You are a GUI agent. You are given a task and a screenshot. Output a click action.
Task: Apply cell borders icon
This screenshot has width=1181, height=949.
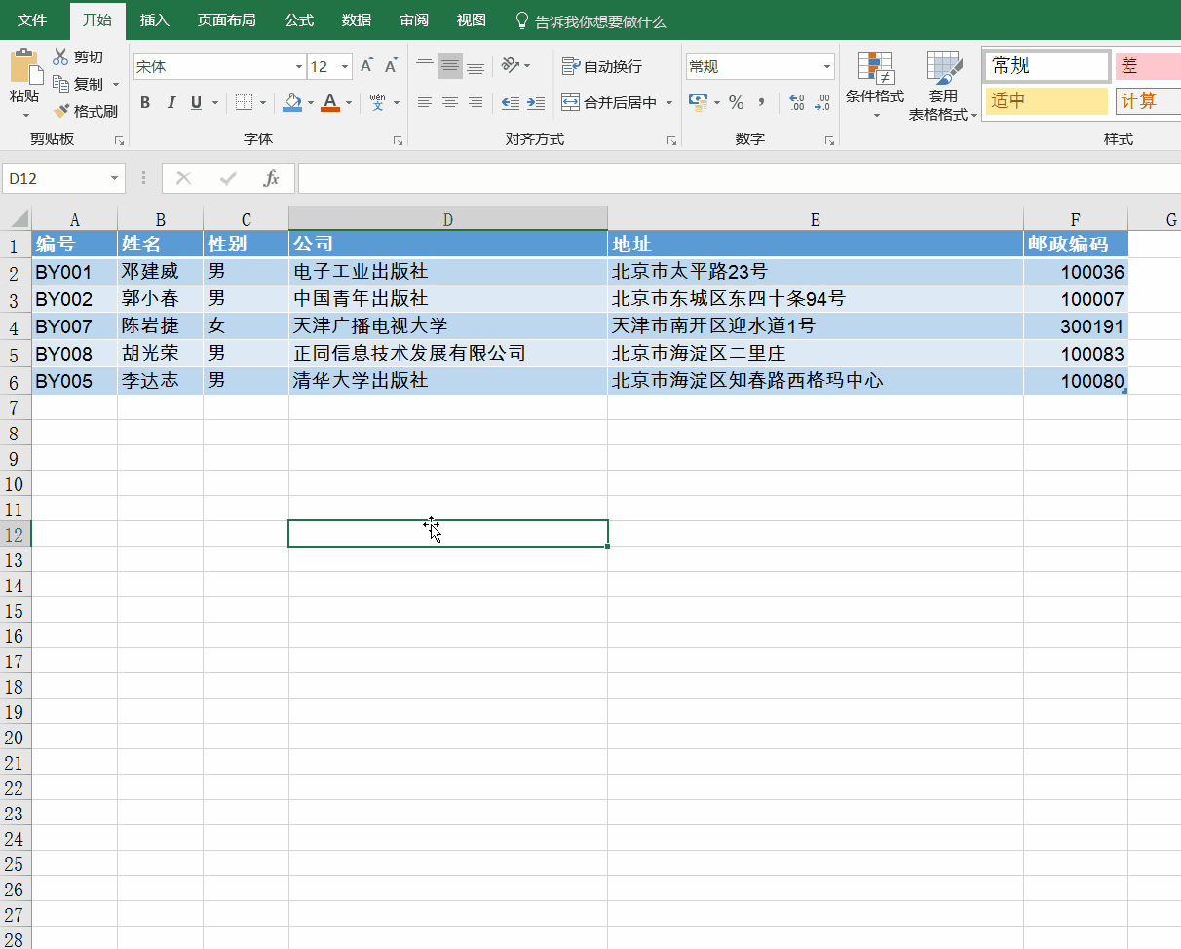(244, 102)
